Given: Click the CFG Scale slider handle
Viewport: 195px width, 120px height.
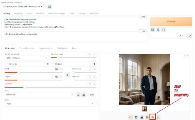Looking at the screenshot, I should pyautogui.click(x=24, y=87).
